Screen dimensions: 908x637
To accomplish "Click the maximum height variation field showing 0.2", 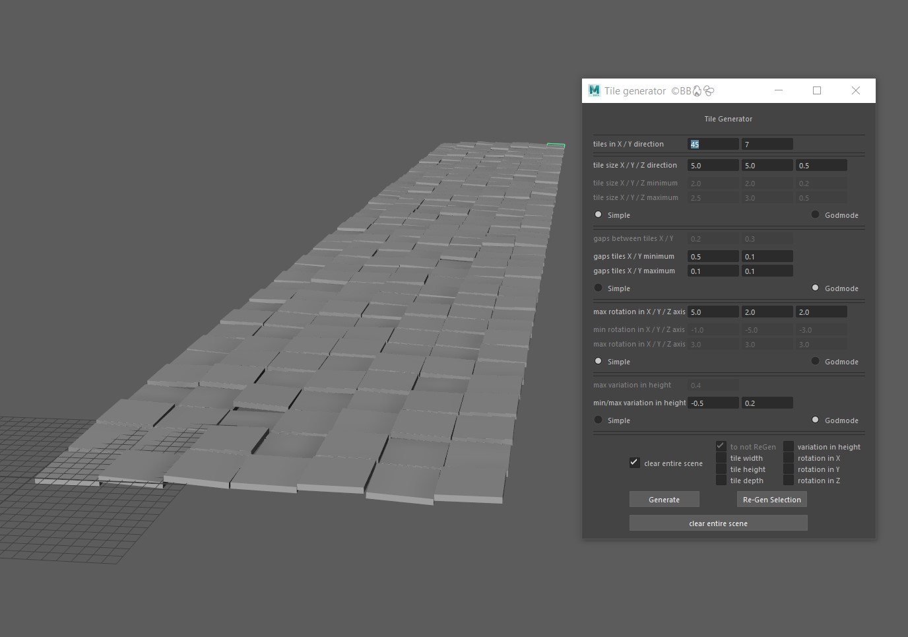I will 767,403.
